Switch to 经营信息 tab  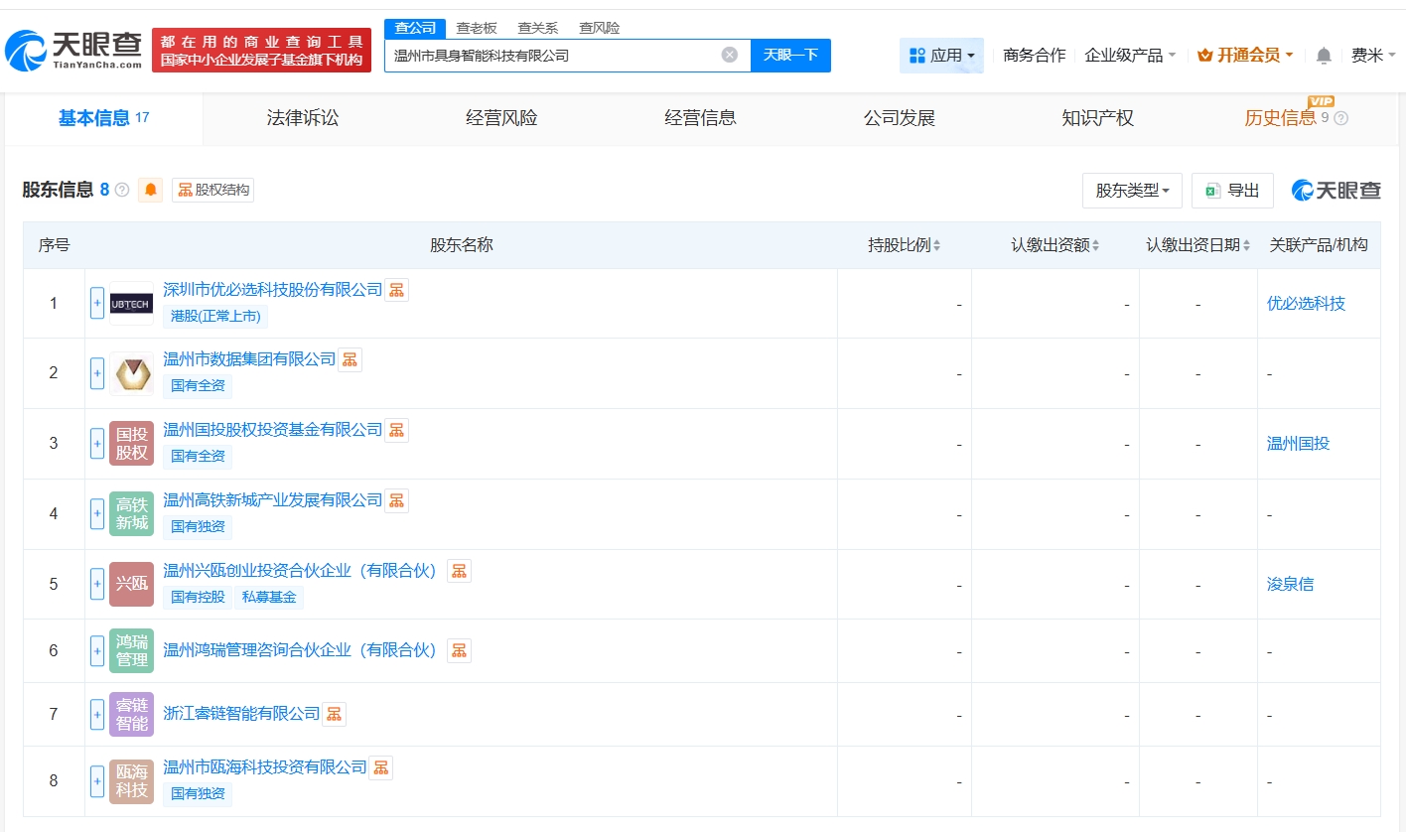pos(700,119)
